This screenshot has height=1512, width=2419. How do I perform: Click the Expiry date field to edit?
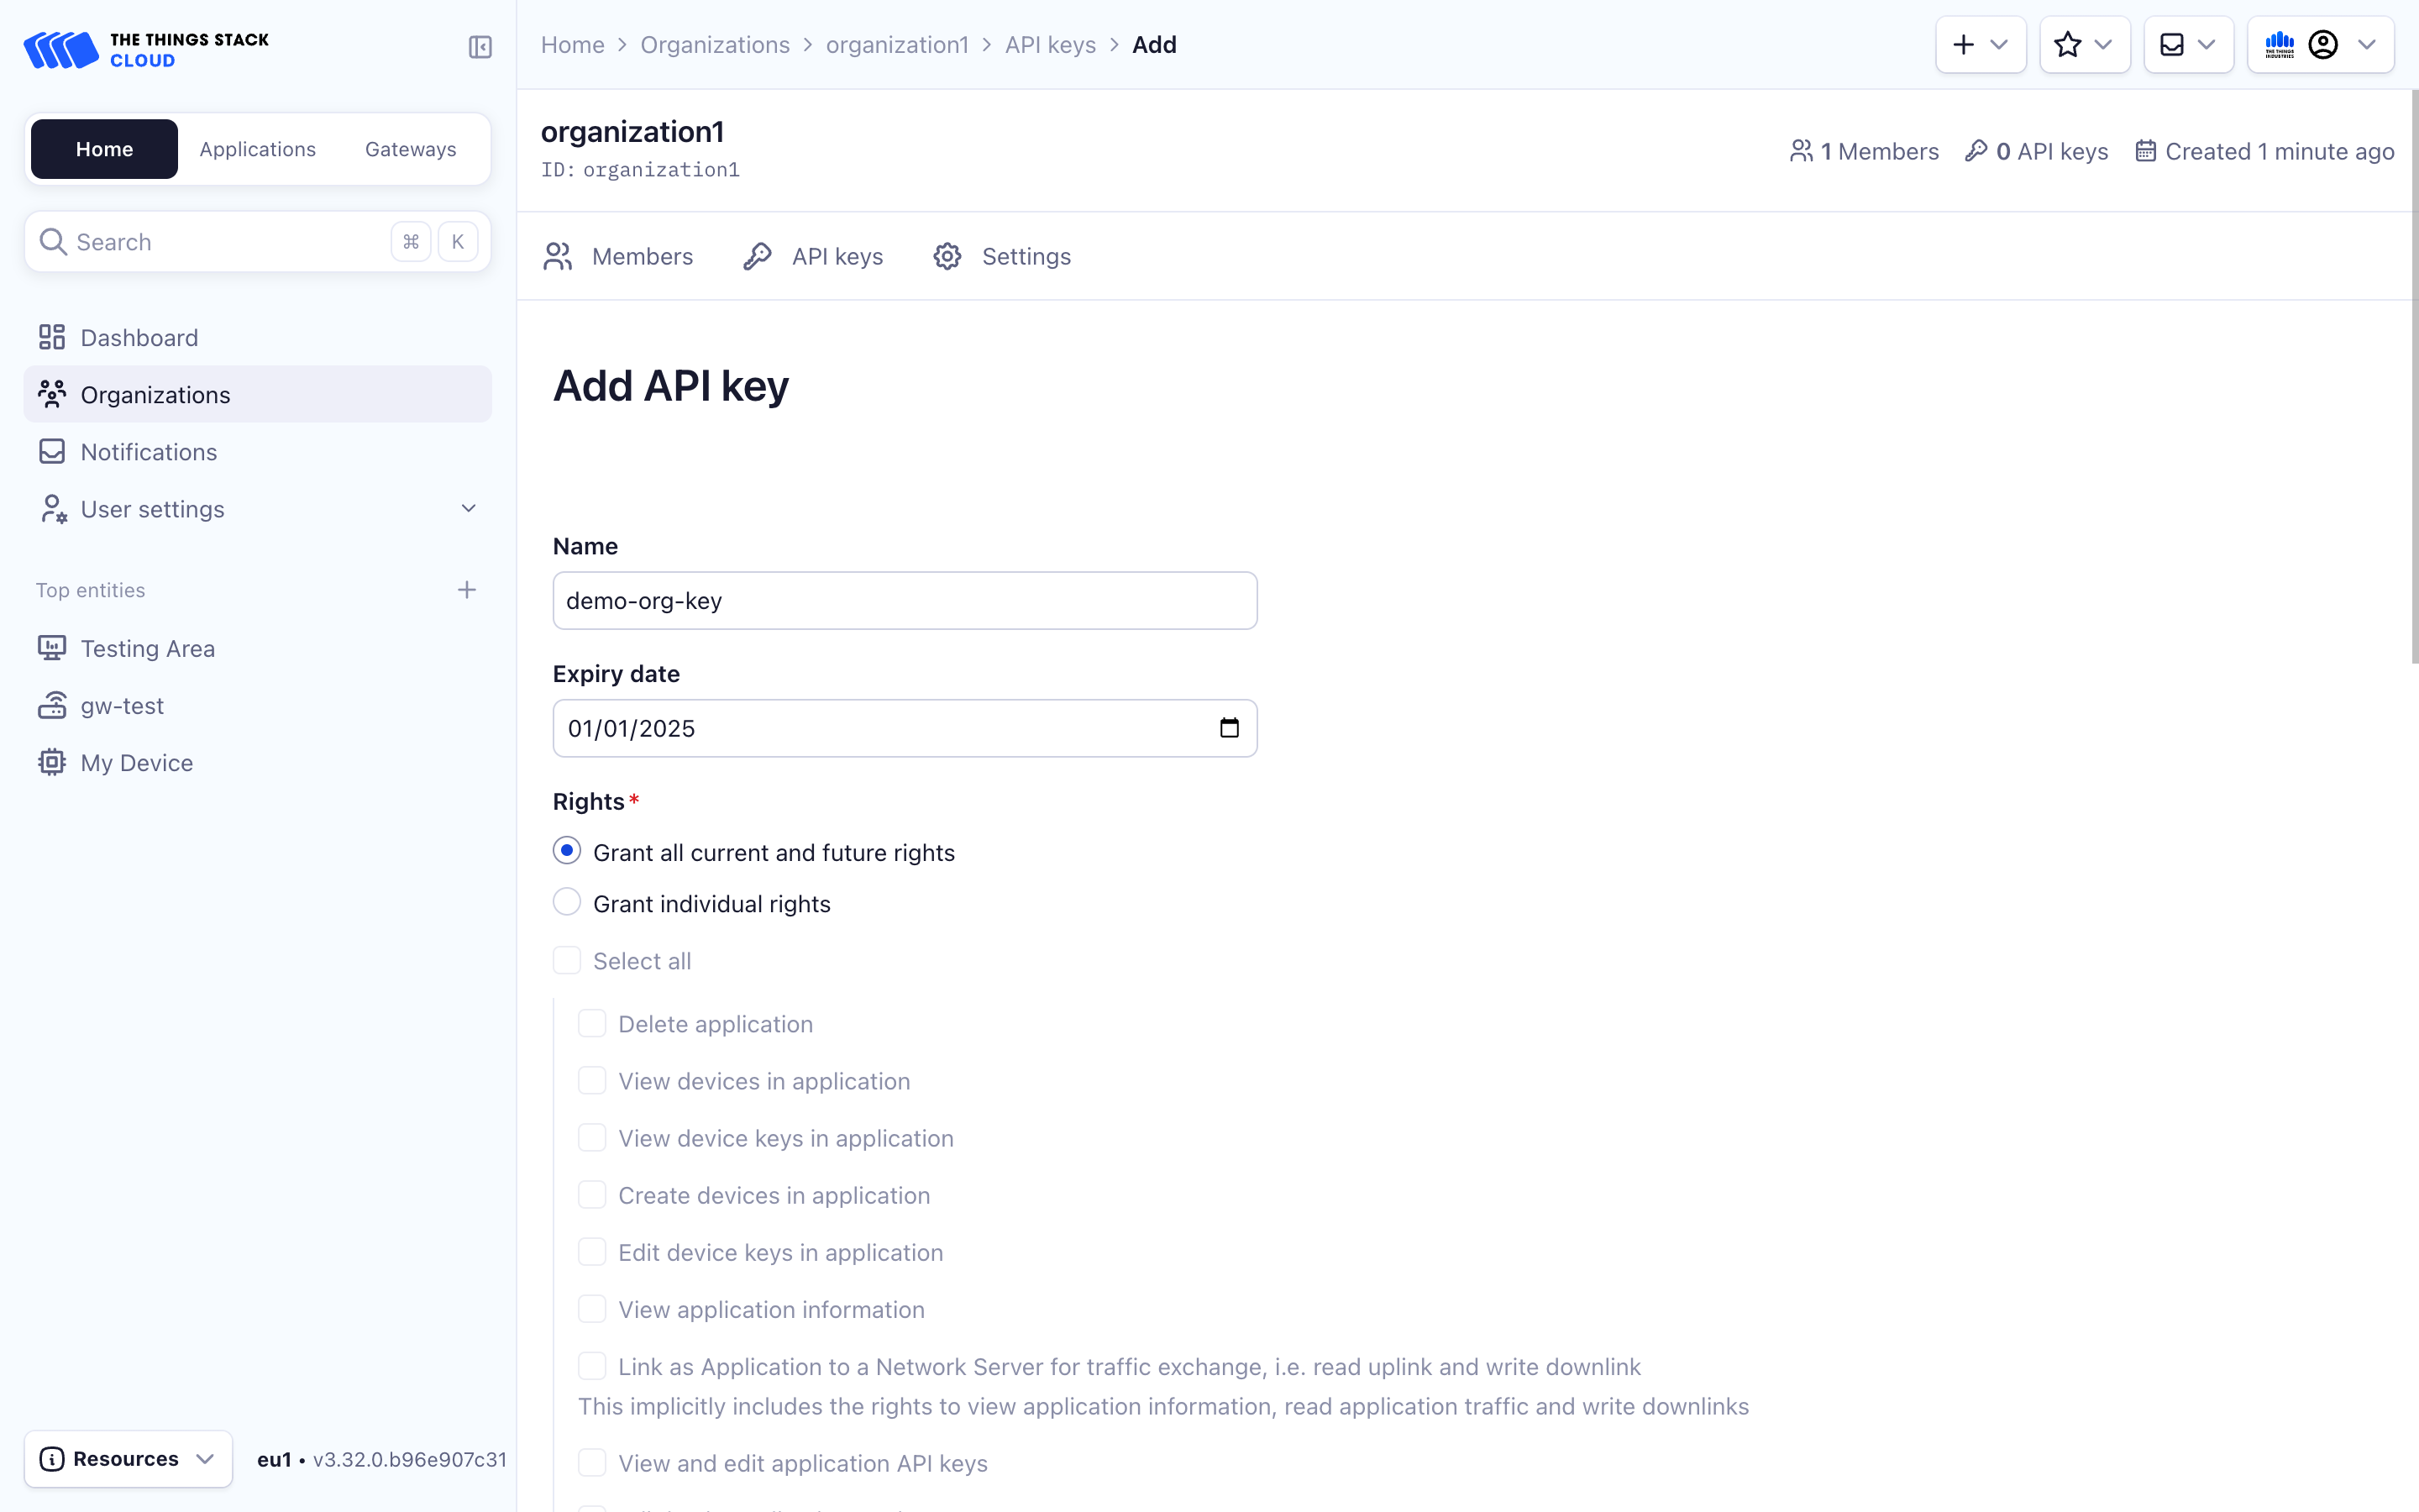[x=905, y=728]
